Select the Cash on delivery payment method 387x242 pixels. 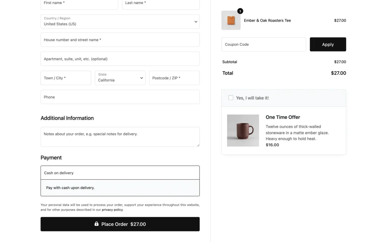(x=120, y=172)
